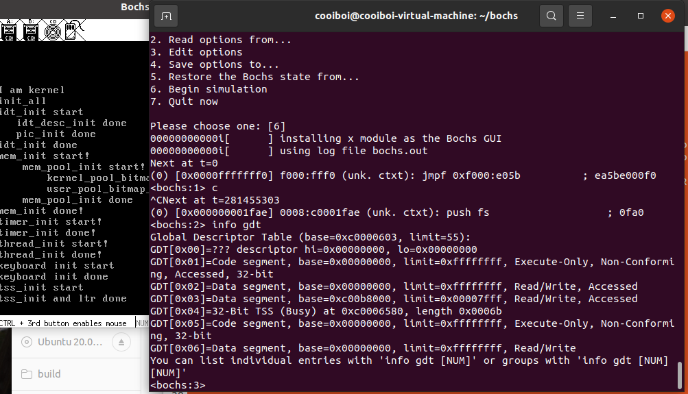Click the NUM indicator in Bochs status bar
Image resolution: width=688 pixels, height=394 pixels.
[142, 323]
